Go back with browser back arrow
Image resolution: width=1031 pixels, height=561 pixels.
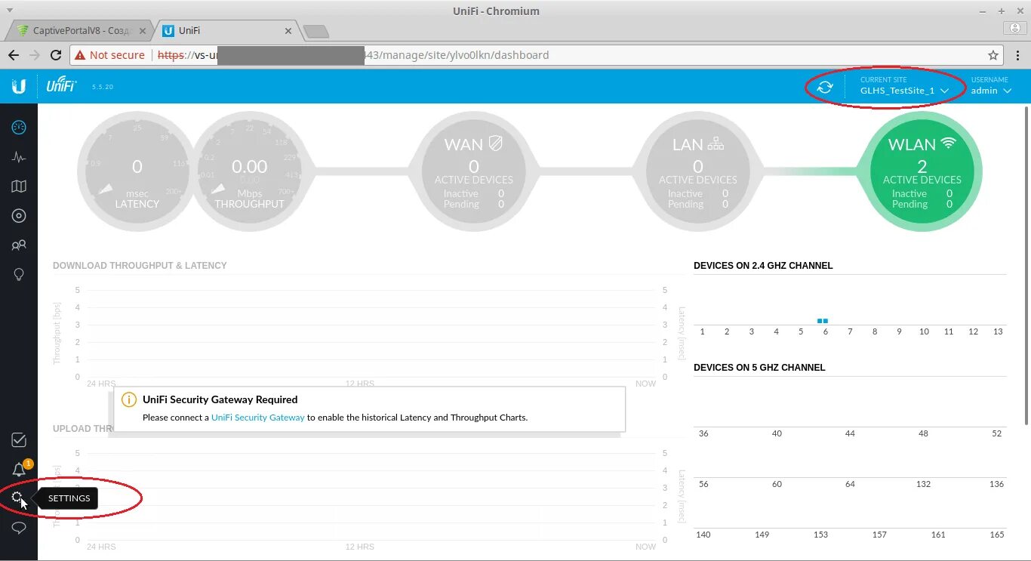pyautogui.click(x=14, y=55)
